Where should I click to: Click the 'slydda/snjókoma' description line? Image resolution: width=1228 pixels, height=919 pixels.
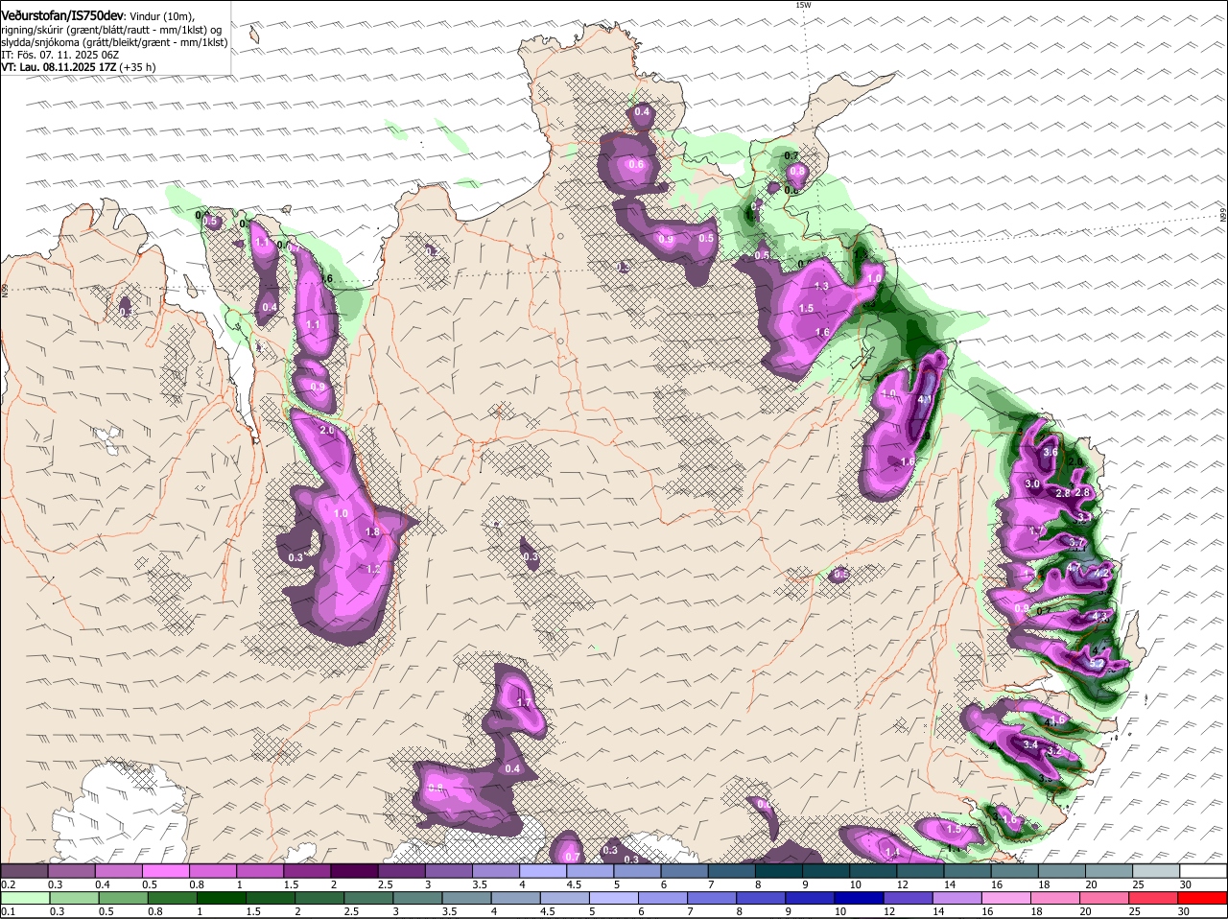(x=114, y=42)
